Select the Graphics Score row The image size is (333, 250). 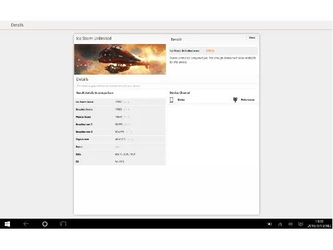[x=120, y=109]
